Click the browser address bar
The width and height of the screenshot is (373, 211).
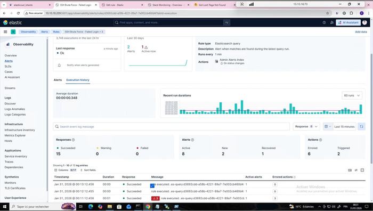tap(176, 13)
